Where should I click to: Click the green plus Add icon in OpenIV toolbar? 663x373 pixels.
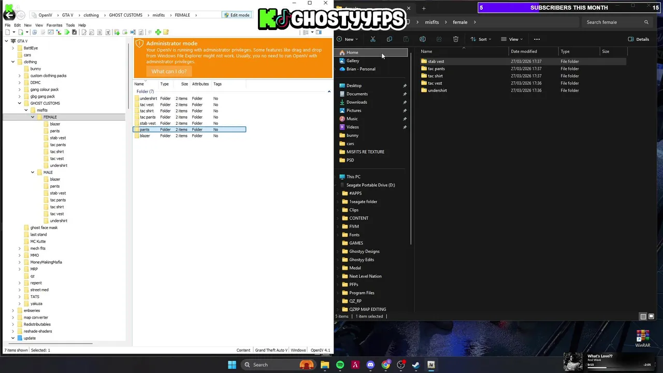pos(158,32)
